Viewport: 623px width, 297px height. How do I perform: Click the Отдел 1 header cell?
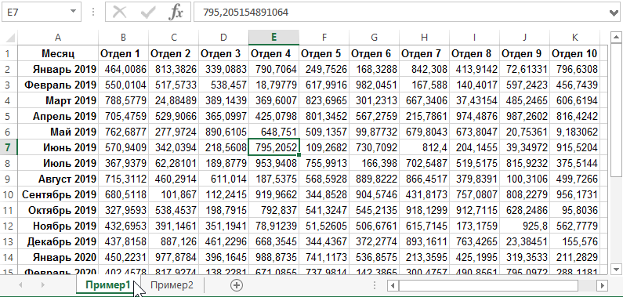pos(123,53)
